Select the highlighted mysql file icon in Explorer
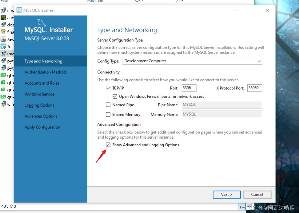Image resolution: width=299 pixels, height=213 pixels. tap(3, 54)
